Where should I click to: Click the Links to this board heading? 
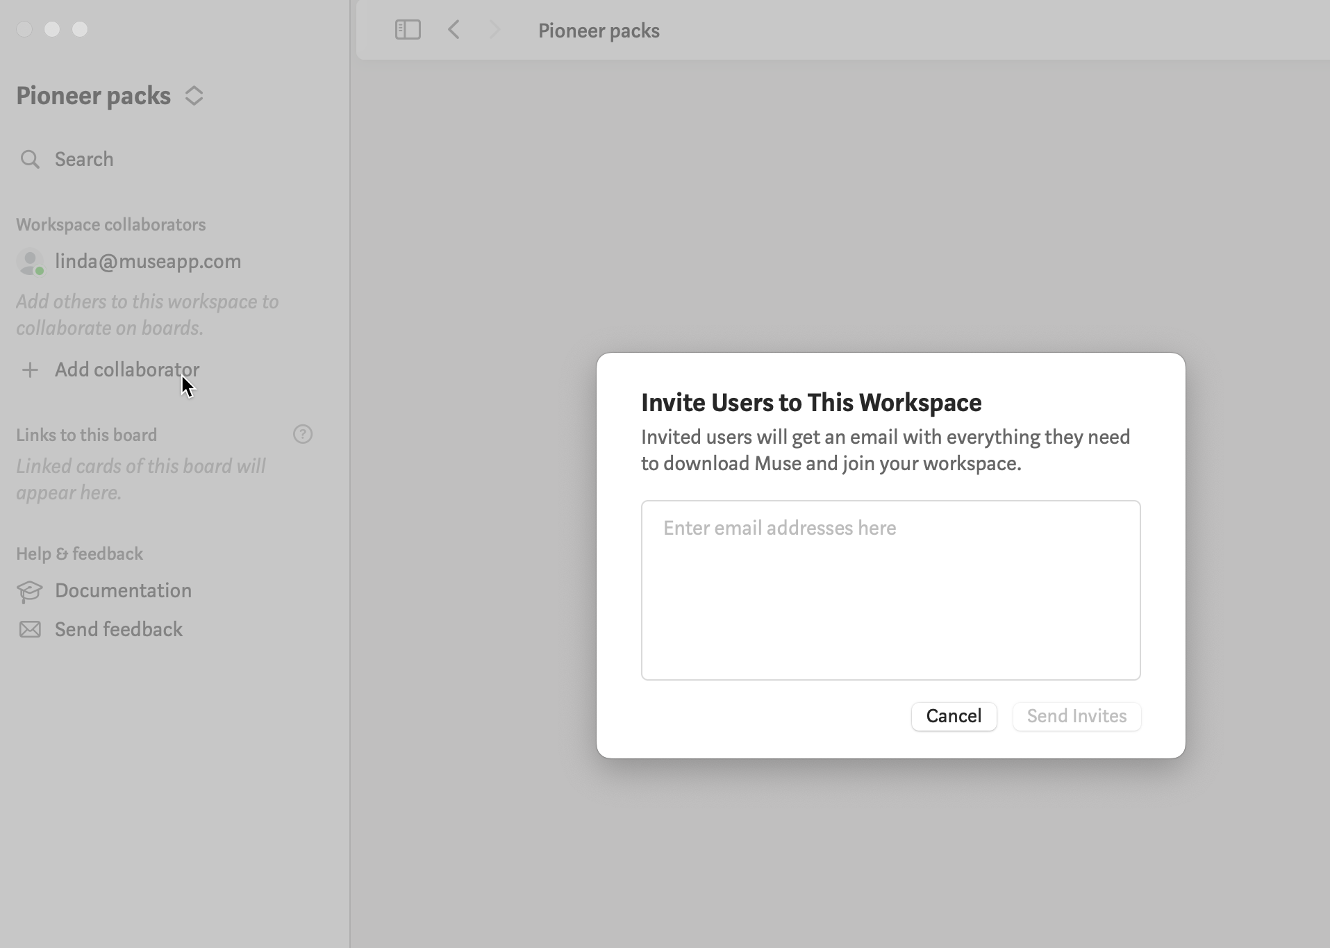[87, 435]
